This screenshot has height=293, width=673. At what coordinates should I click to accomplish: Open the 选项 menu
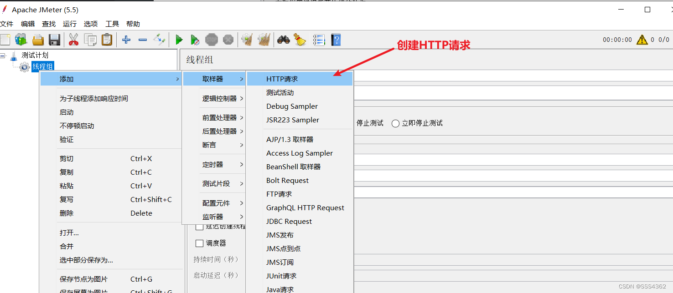click(x=91, y=24)
